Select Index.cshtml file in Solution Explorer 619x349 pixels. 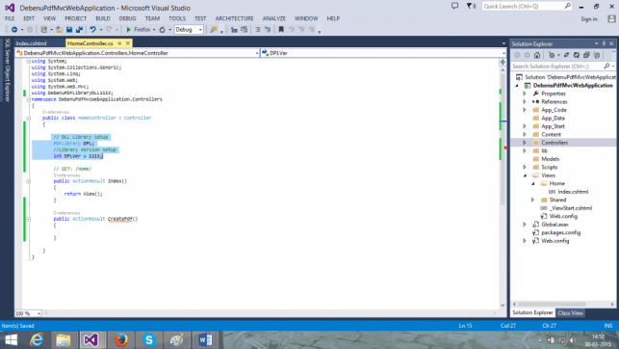pos(573,192)
